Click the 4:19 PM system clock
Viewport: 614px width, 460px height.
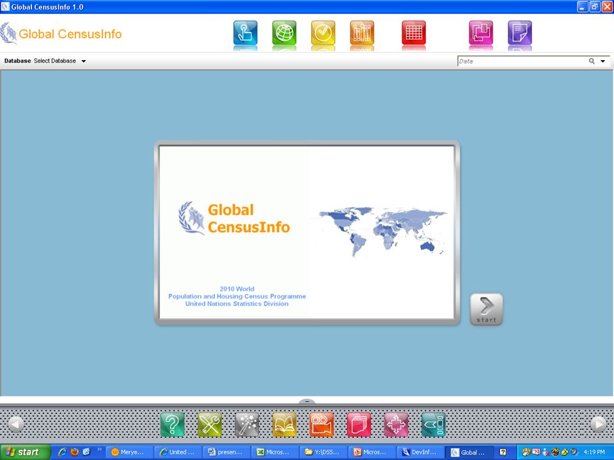[594, 452]
